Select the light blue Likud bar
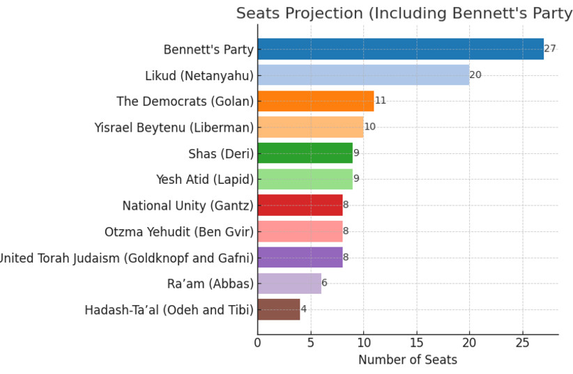This screenshot has height=374, width=573. 364,75
